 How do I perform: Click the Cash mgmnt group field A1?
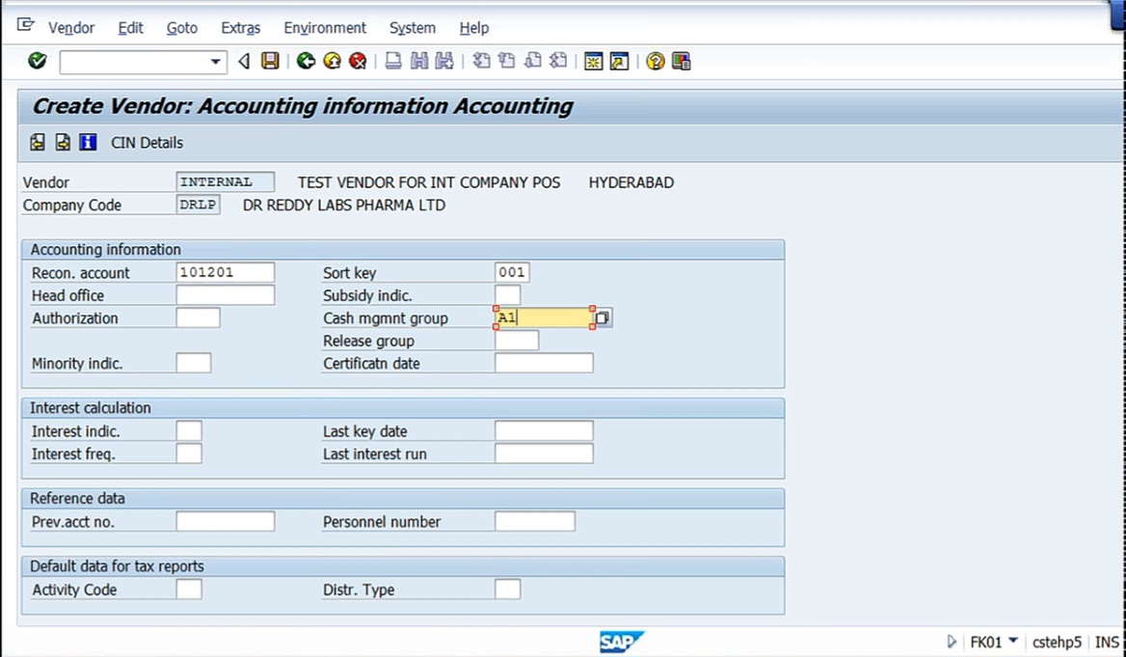point(544,317)
